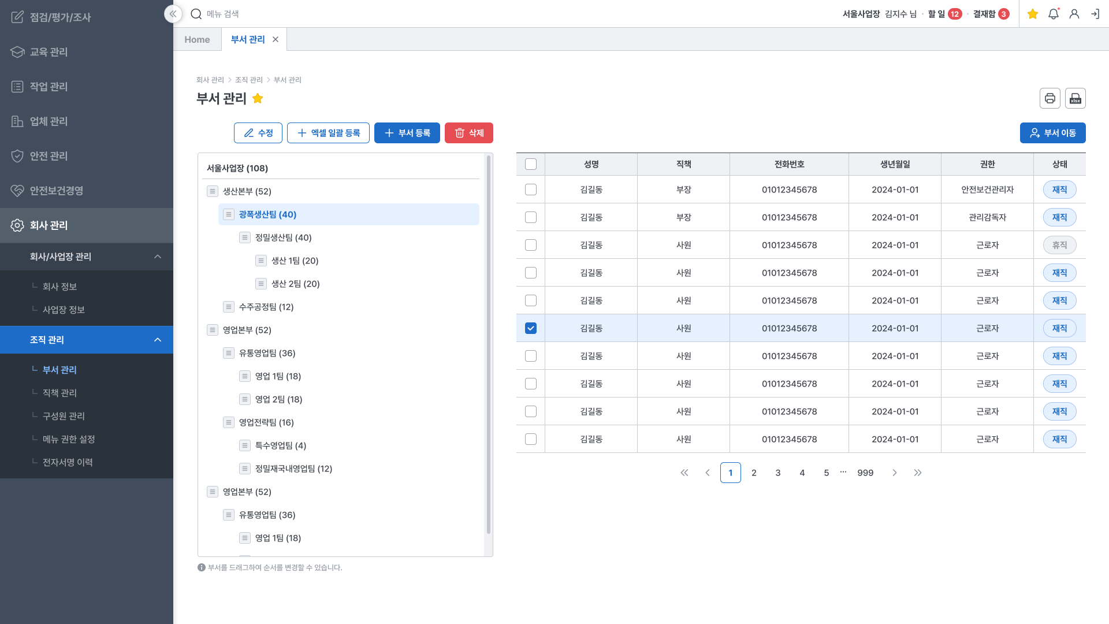Click the favorites star in top bar
Viewport: 1109px width, 624px height.
tap(1033, 14)
